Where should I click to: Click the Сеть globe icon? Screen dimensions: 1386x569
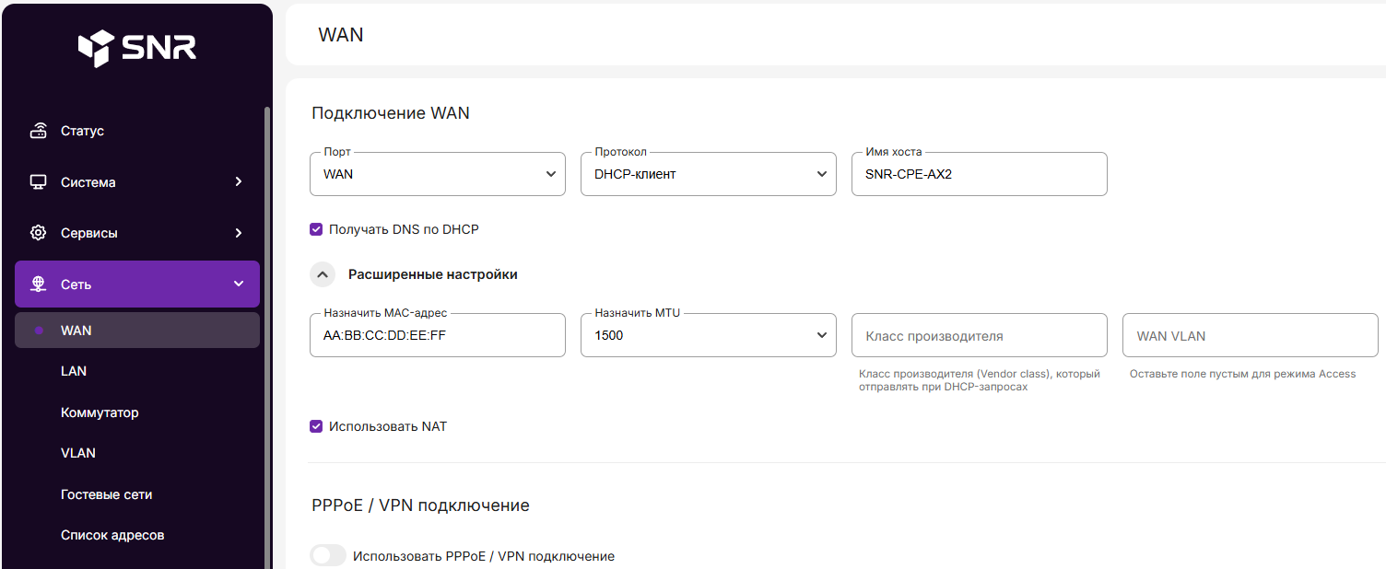tap(39, 284)
